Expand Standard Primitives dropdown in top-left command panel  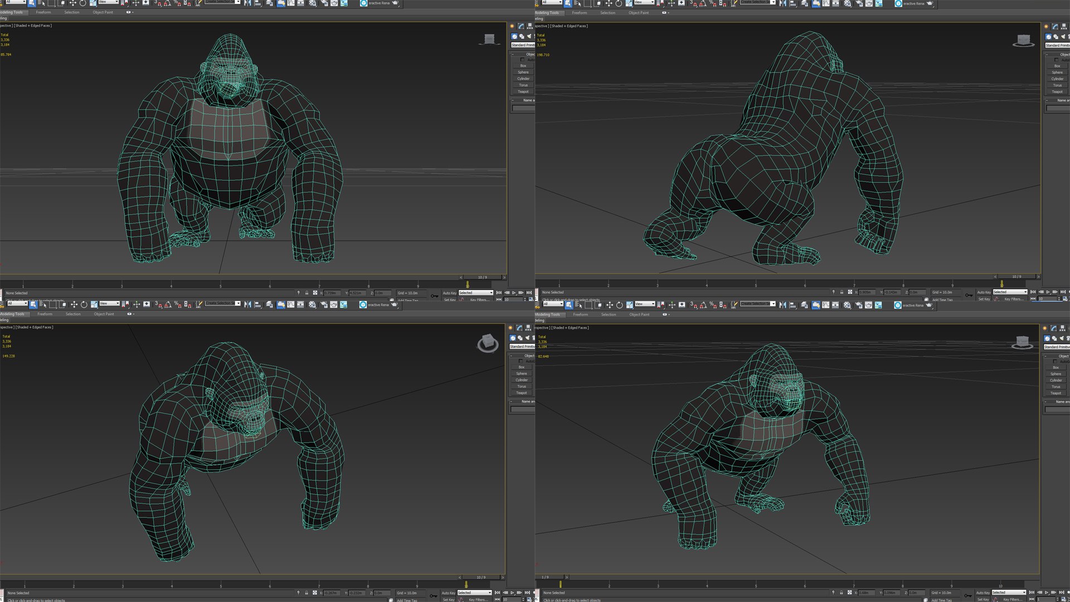tap(523, 45)
